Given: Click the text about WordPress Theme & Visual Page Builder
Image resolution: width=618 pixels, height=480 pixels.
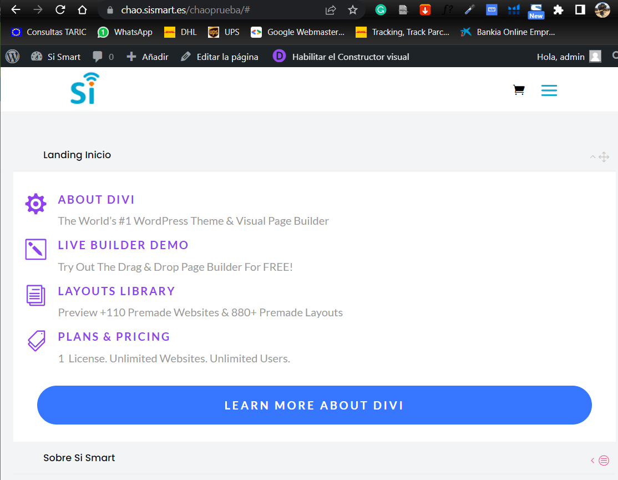Looking at the screenshot, I should pyautogui.click(x=193, y=221).
